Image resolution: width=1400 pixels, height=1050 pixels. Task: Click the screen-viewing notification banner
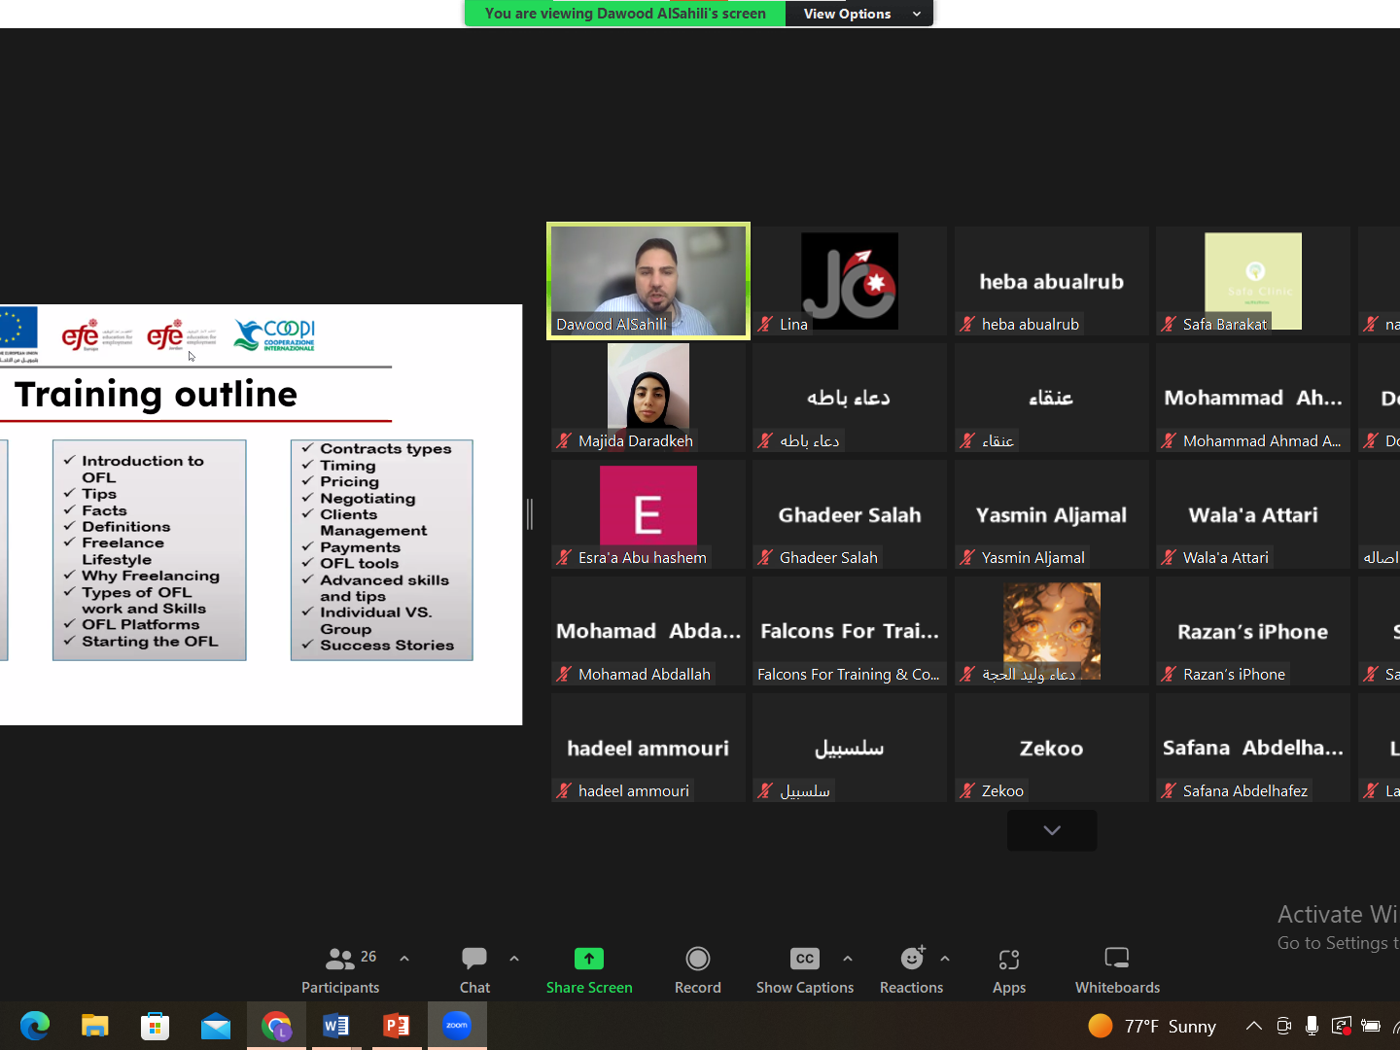coord(625,14)
